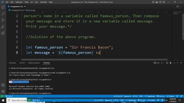Click the muted volume tray icon
This screenshot has width=184, height=103.
167,100
